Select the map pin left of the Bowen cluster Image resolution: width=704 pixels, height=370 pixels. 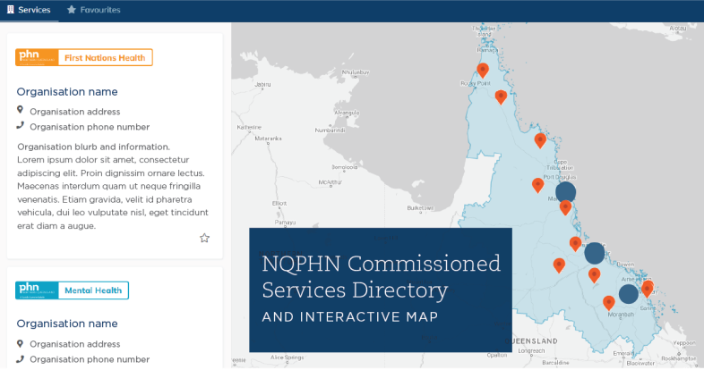click(x=576, y=244)
